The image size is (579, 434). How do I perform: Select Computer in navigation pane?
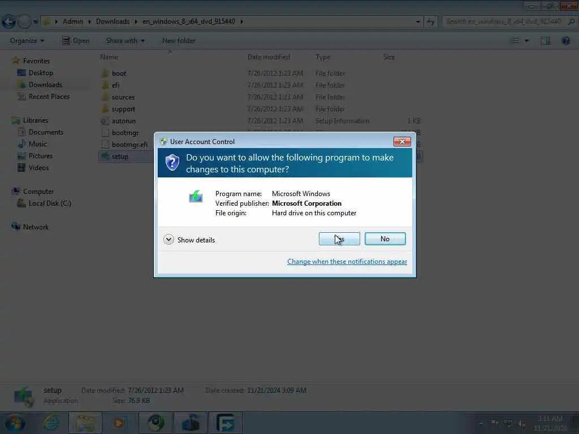[38, 192]
